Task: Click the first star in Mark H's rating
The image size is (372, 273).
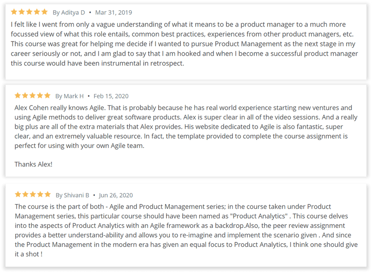Action: click(18, 96)
